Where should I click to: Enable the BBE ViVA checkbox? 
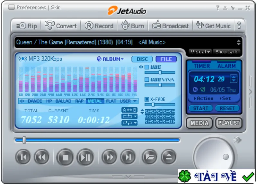click(x=147, y=80)
